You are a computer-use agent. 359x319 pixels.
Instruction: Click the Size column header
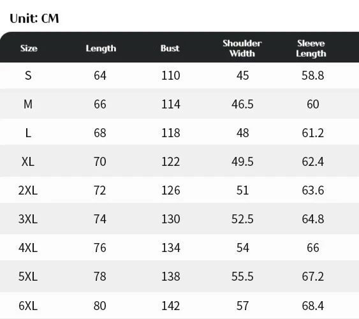click(29, 48)
